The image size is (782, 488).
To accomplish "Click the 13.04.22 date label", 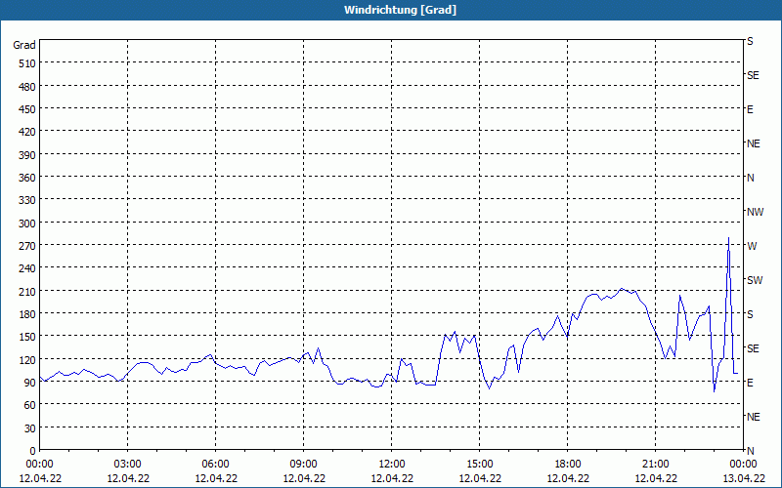I will click(x=743, y=478).
